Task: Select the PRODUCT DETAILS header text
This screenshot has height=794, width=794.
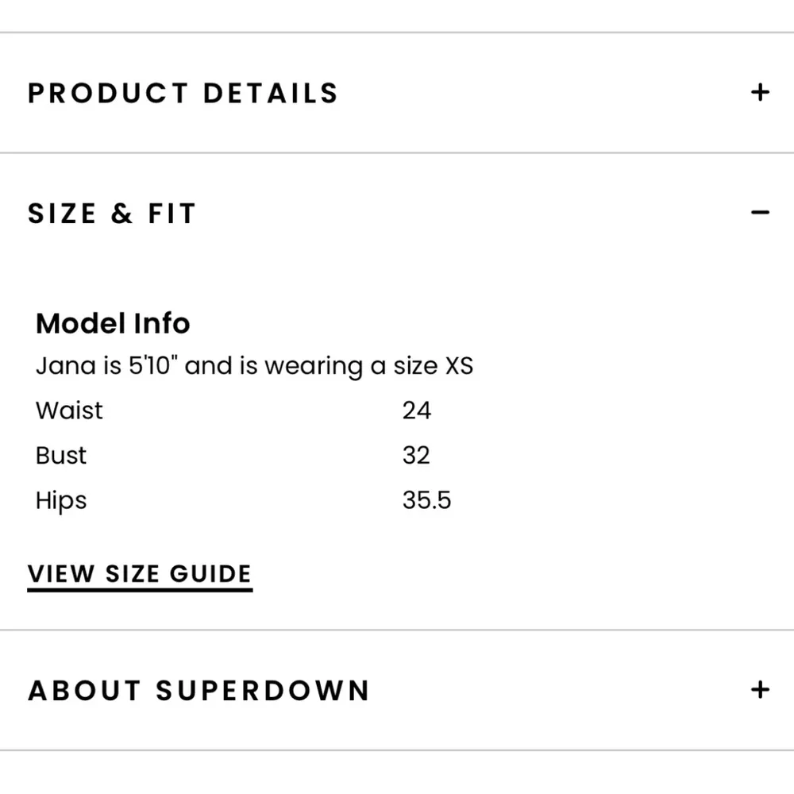Action: pyautogui.click(x=183, y=93)
